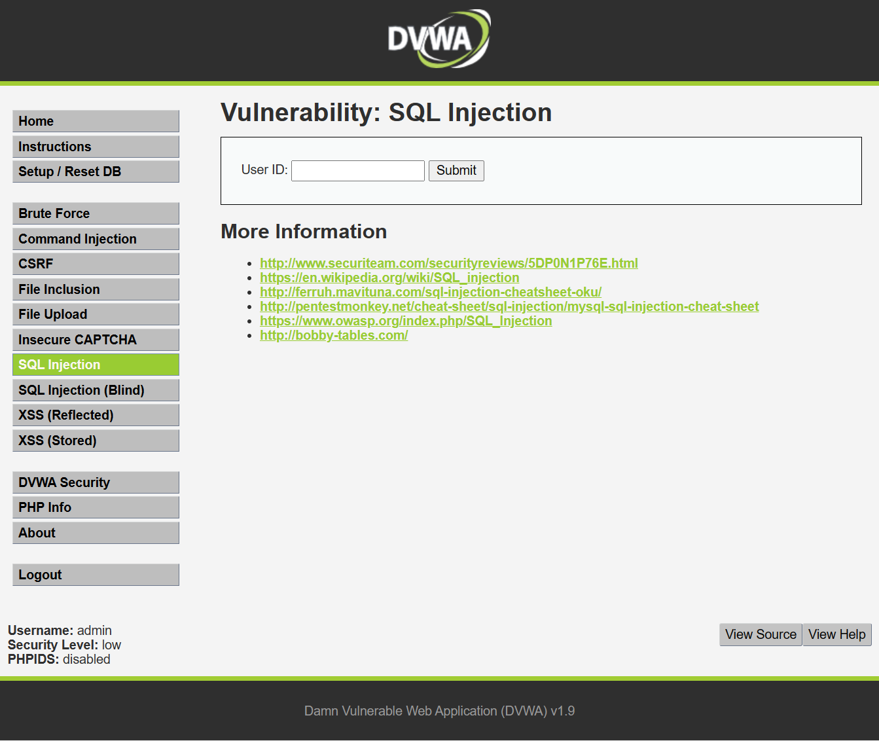Open the Brute Force module
Image resolution: width=879 pixels, height=741 pixels.
point(96,213)
